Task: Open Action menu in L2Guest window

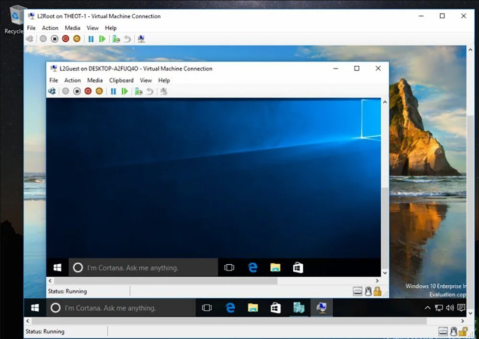Action: 72,80
